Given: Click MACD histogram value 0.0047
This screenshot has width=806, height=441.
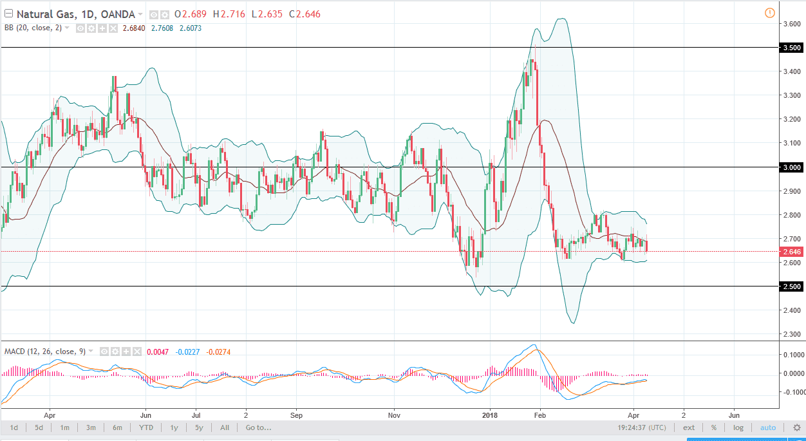Looking at the screenshot, I should pyautogui.click(x=158, y=352).
